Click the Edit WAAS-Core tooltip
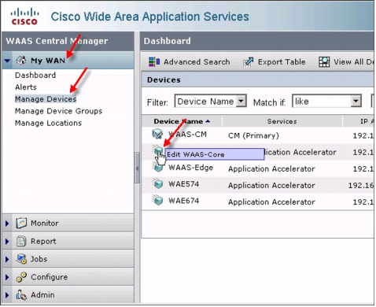 pos(215,154)
